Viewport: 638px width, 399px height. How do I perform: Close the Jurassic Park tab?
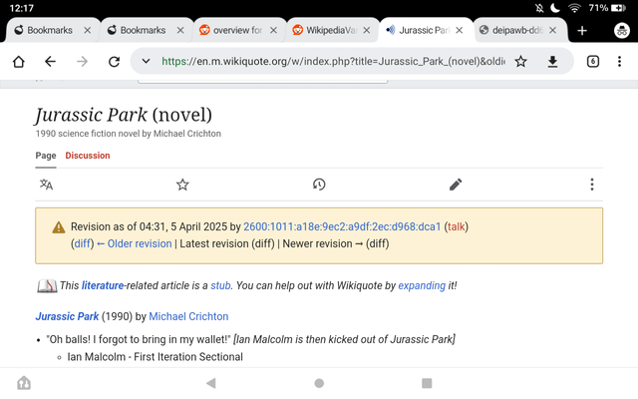[459, 30]
